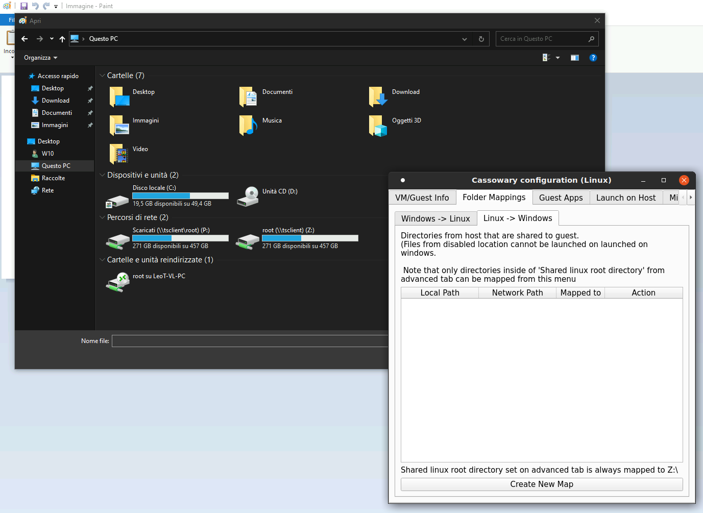Viewport: 703px width, 513px height.
Task: Select Disco locale (C:) drive
Action: point(167,196)
